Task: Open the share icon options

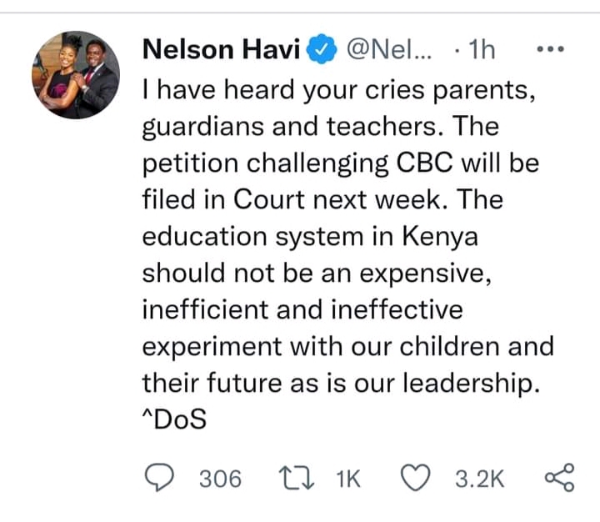Action: tap(559, 477)
